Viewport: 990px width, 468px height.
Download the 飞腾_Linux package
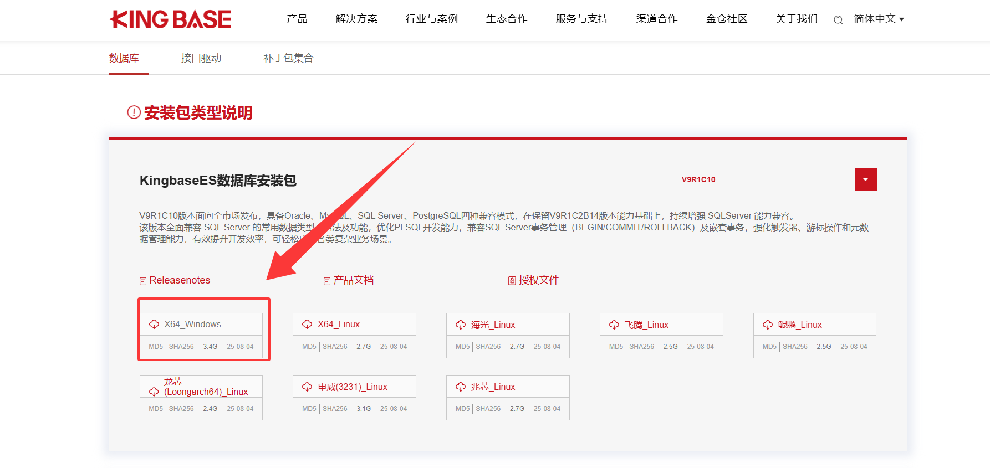[x=646, y=325]
